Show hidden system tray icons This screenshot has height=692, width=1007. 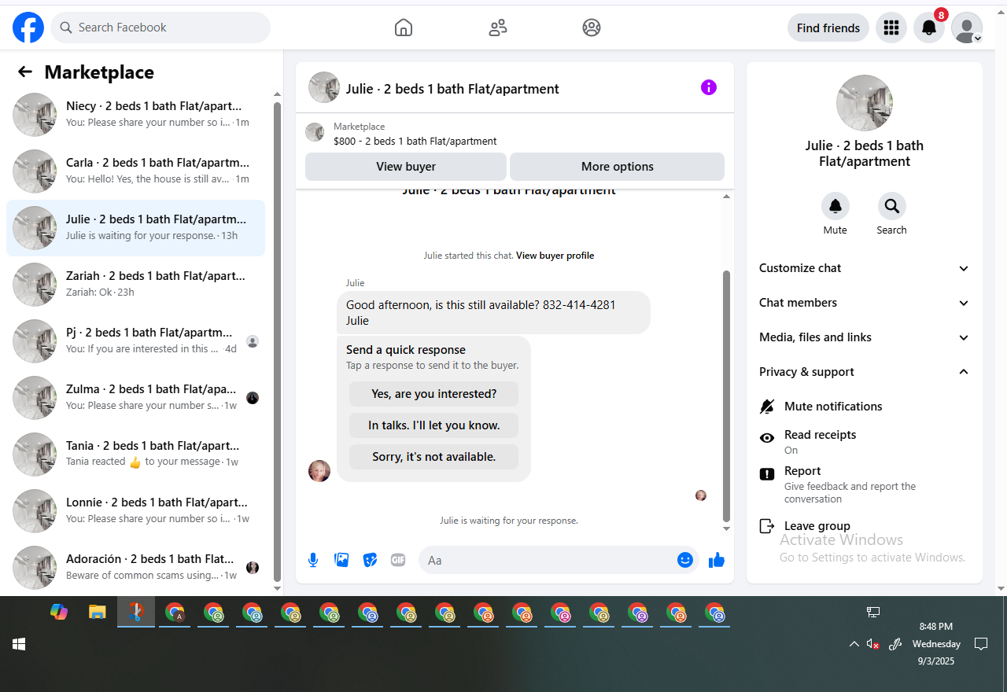854,644
